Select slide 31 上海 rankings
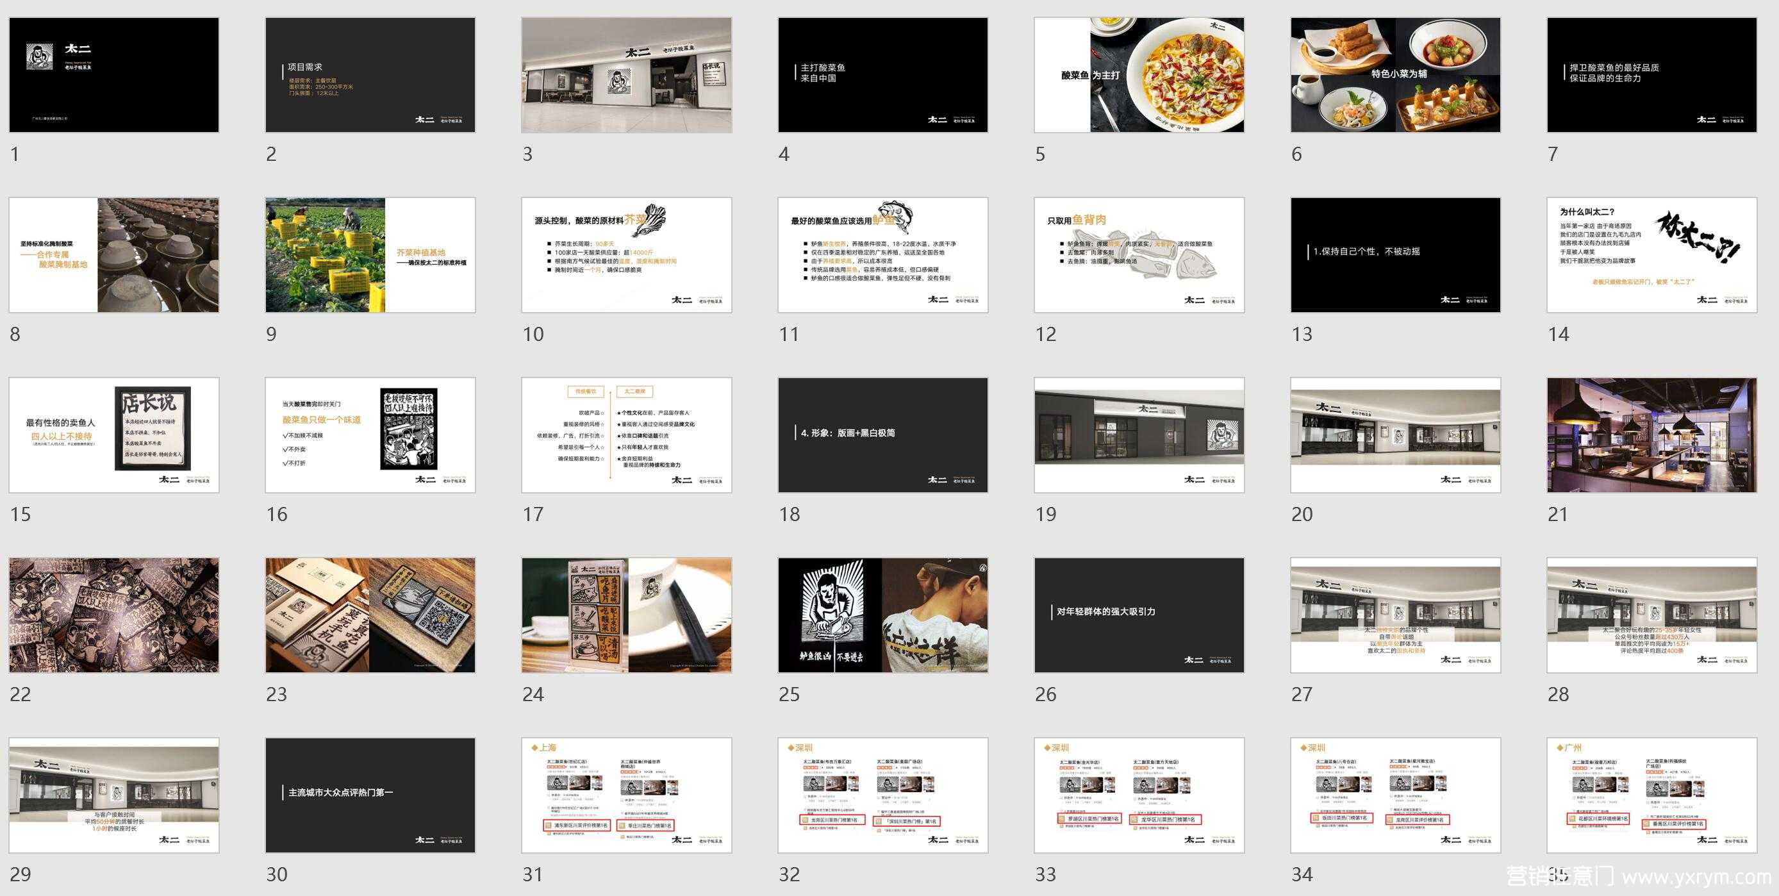This screenshot has height=896, width=1779. click(x=626, y=795)
